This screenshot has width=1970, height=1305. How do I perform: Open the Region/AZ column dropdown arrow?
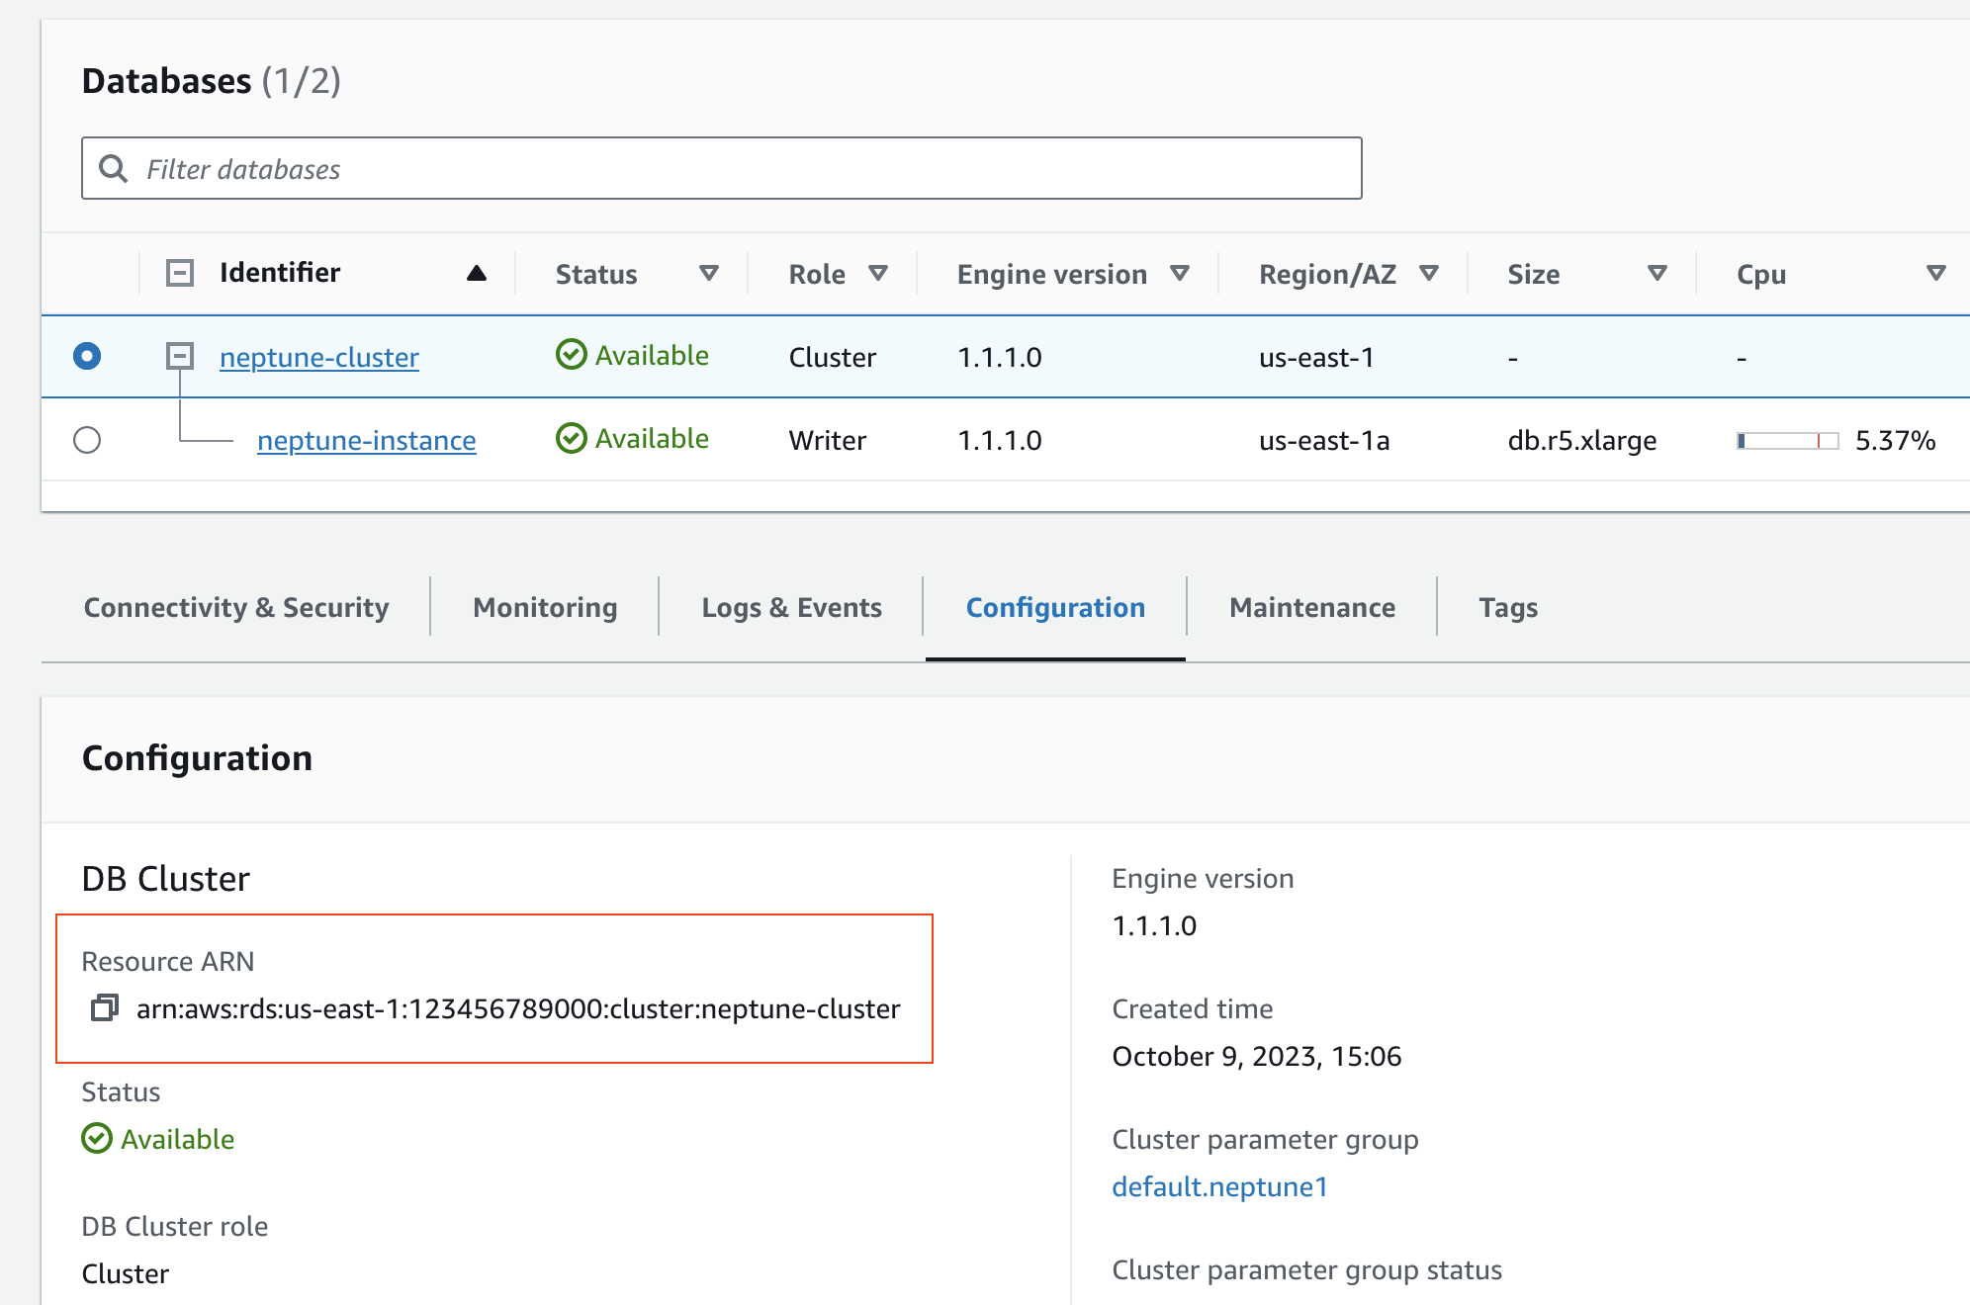(1428, 274)
